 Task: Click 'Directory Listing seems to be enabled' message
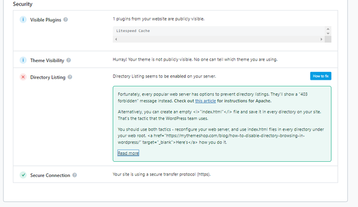click(x=164, y=76)
